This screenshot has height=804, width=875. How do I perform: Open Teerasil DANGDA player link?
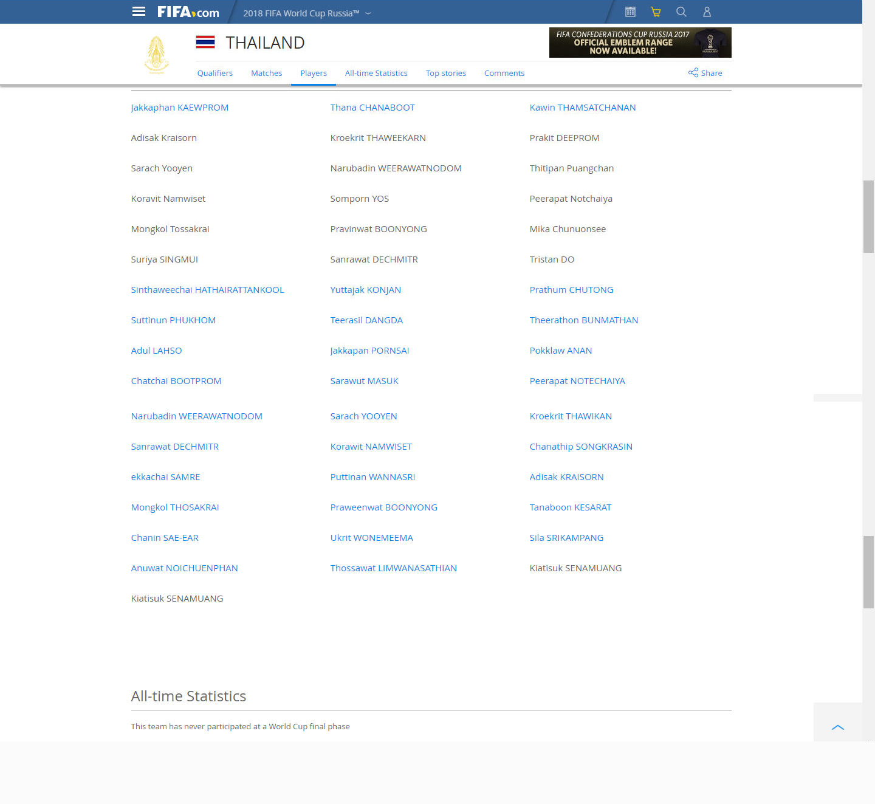pos(366,320)
